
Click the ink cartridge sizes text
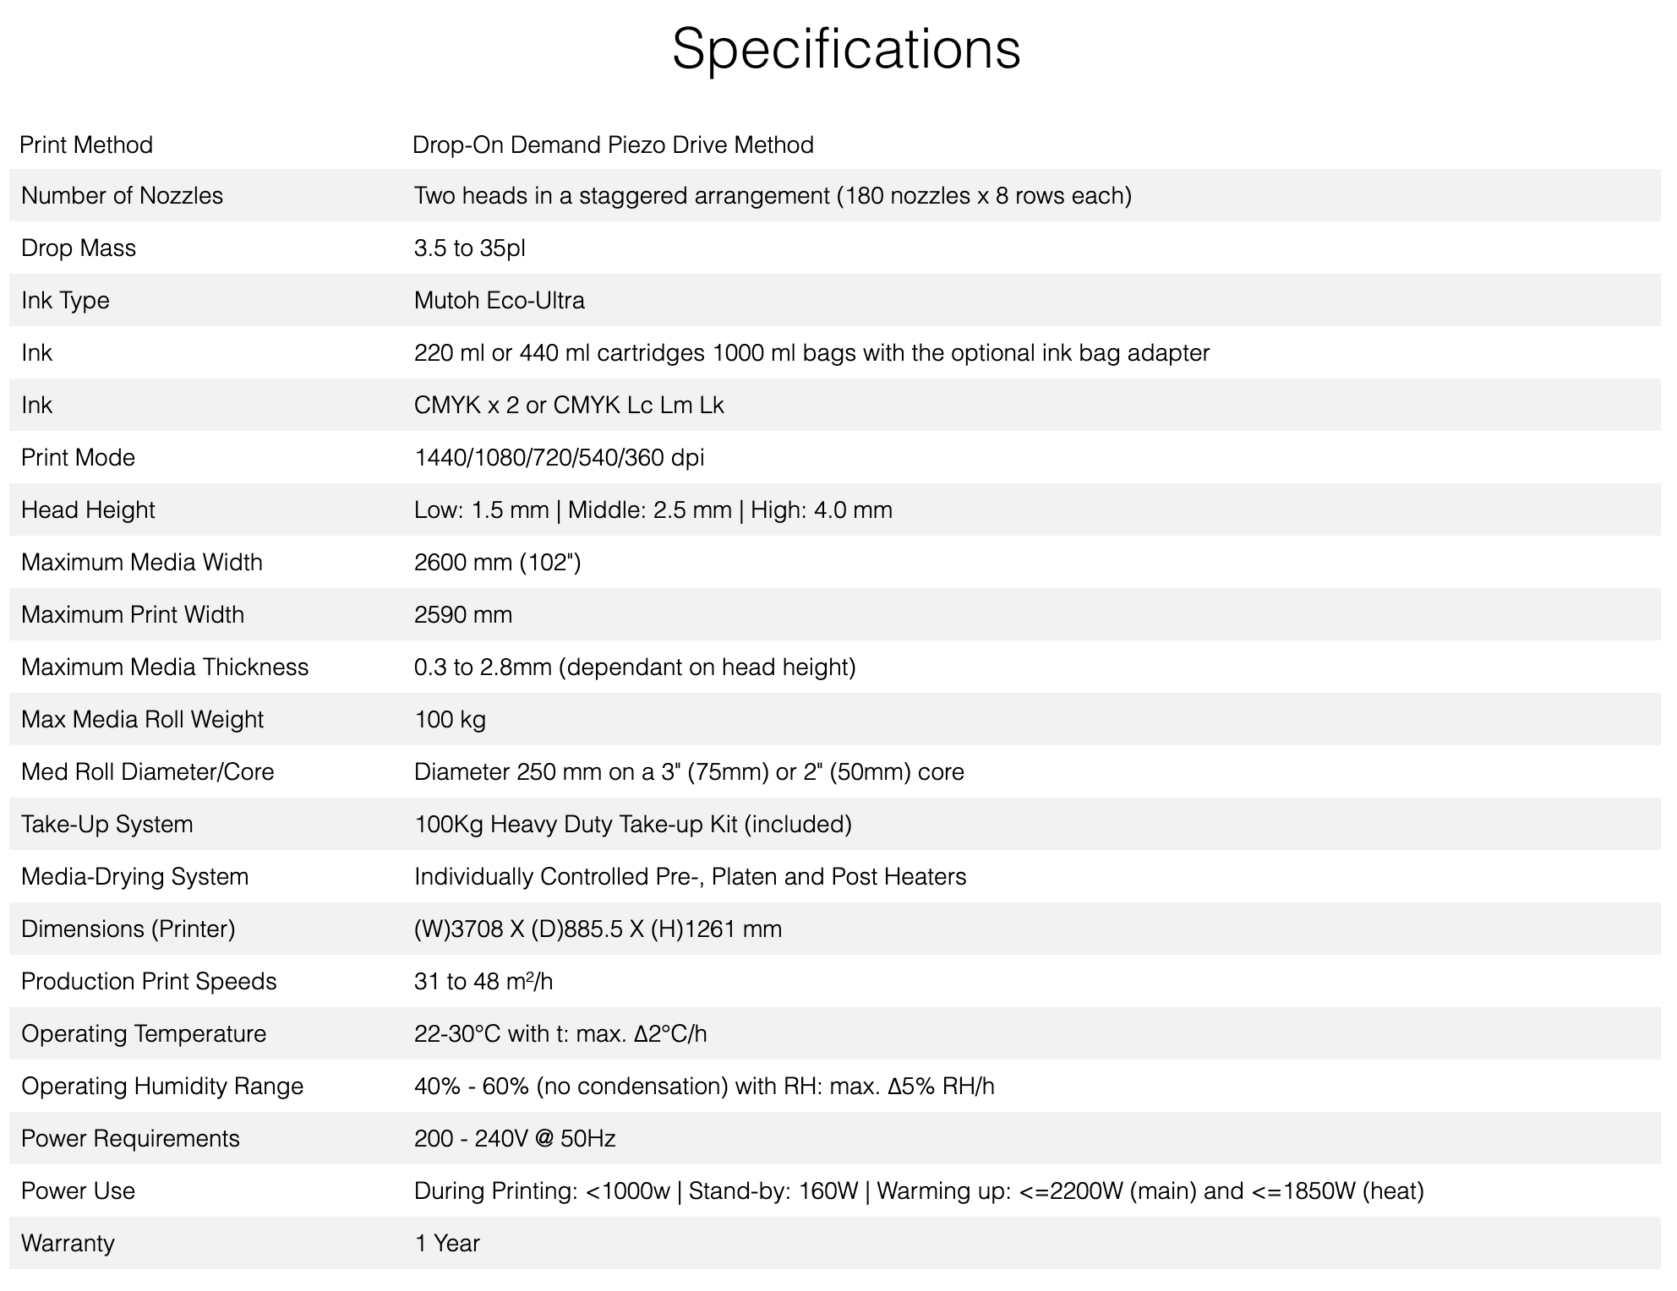(811, 353)
